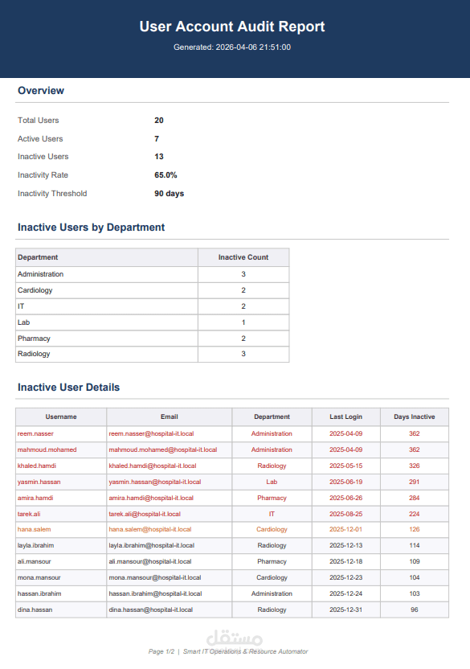Select the IT row in department count table
Viewport: 470px width, 669px height.
point(153,306)
